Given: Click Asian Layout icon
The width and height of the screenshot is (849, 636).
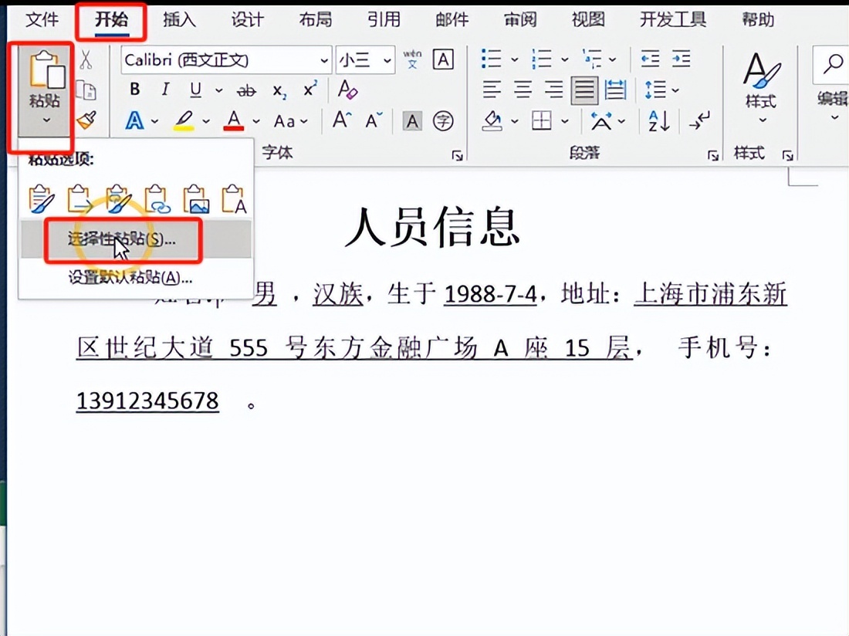Looking at the screenshot, I should [x=601, y=121].
